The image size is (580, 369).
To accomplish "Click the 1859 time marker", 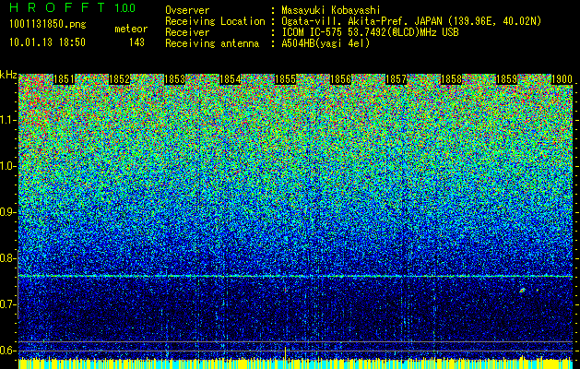I will (x=506, y=79).
